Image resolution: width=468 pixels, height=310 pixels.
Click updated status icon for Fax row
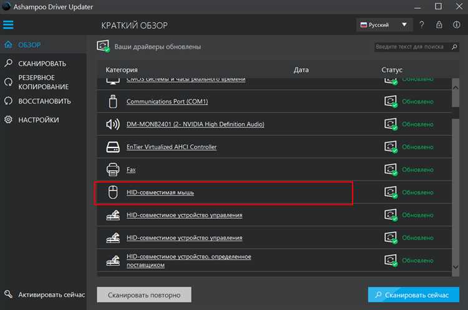[391, 169]
